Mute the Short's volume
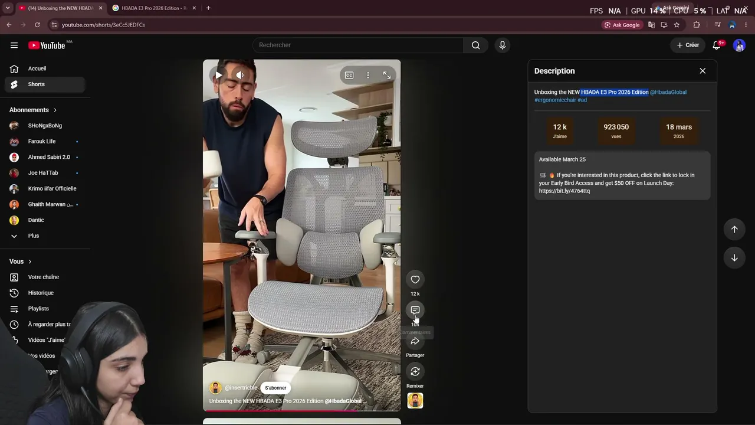Image resolution: width=755 pixels, height=425 pixels. (x=239, y=75)
